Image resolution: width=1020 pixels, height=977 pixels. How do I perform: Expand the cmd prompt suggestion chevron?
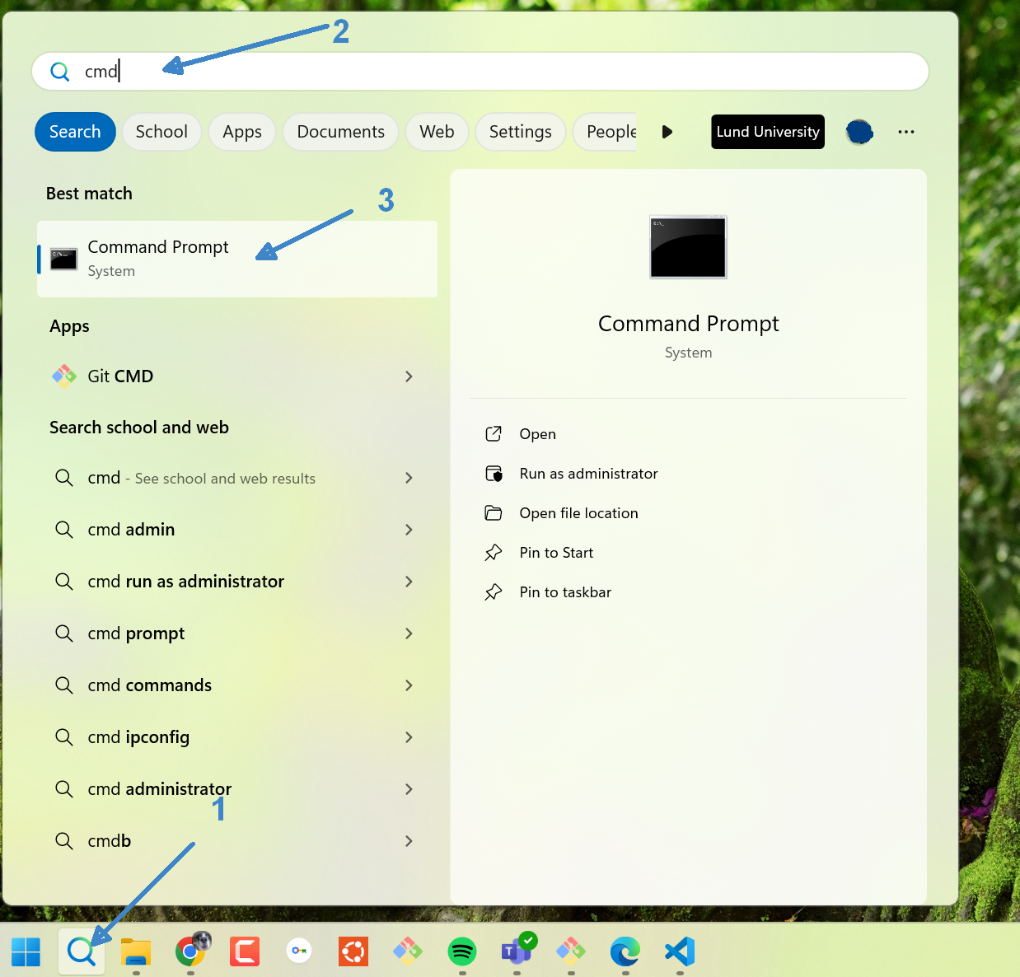(409, 633)
